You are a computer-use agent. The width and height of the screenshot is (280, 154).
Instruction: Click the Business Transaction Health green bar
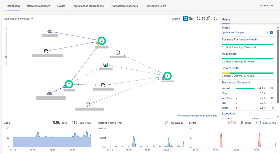pos(248,44)
